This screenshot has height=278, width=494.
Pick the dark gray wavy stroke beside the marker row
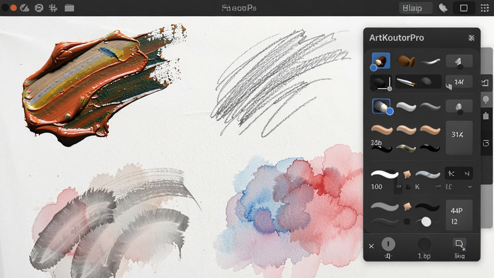point(430,107)
